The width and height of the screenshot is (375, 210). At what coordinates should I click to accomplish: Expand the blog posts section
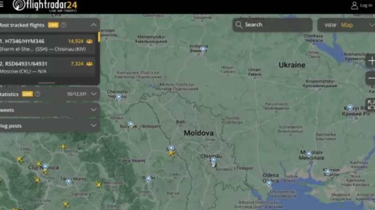(94, 126)
